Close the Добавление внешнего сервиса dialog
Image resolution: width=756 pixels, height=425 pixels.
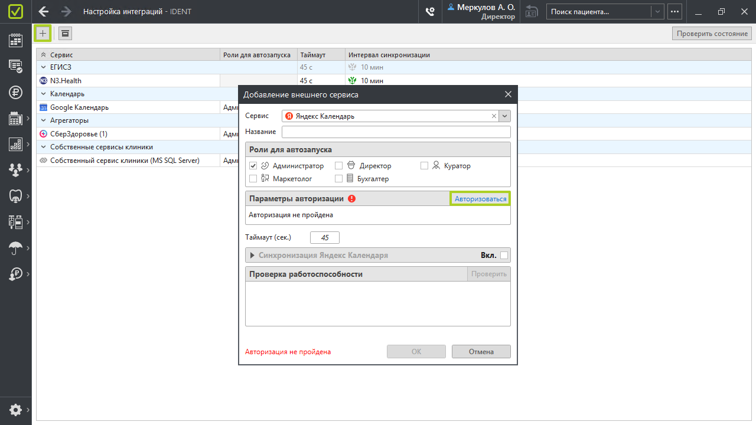(x=508, y=94)
